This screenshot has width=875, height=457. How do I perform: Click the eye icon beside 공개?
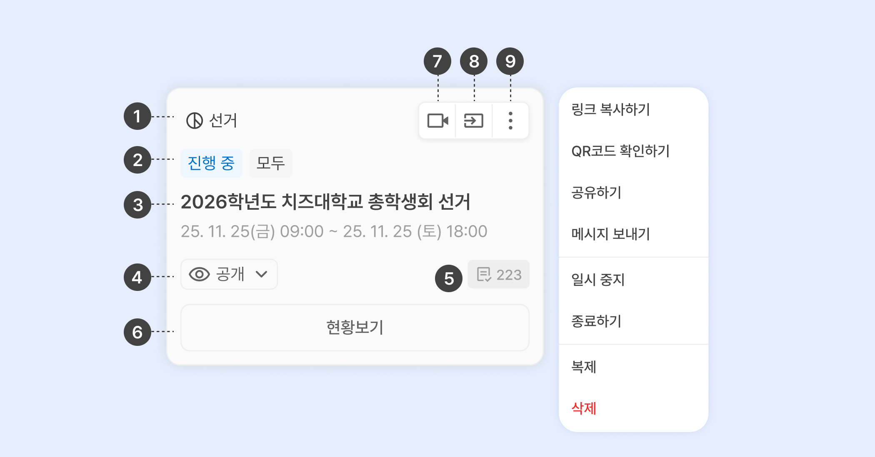pyautogui.click(x=199, y=274)
